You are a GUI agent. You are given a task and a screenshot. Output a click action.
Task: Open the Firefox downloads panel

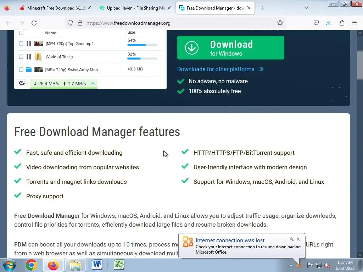tap(329, 23)
